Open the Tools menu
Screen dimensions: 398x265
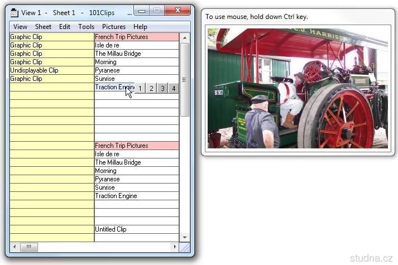coord(86,27)
